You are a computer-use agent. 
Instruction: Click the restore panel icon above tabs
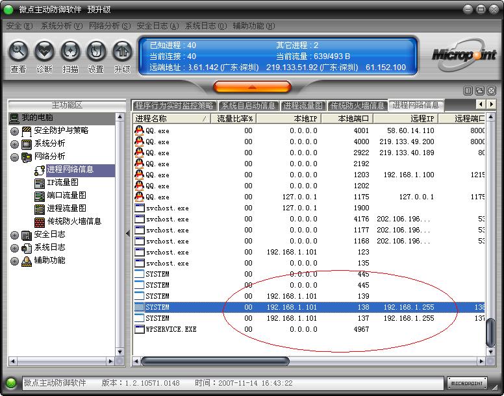tap(479, 91)
